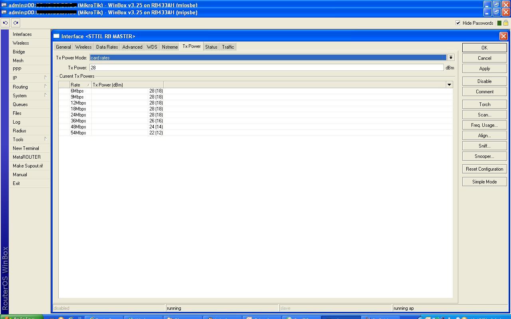
Task: Click the Apply button
Action: tap(484, 68)
